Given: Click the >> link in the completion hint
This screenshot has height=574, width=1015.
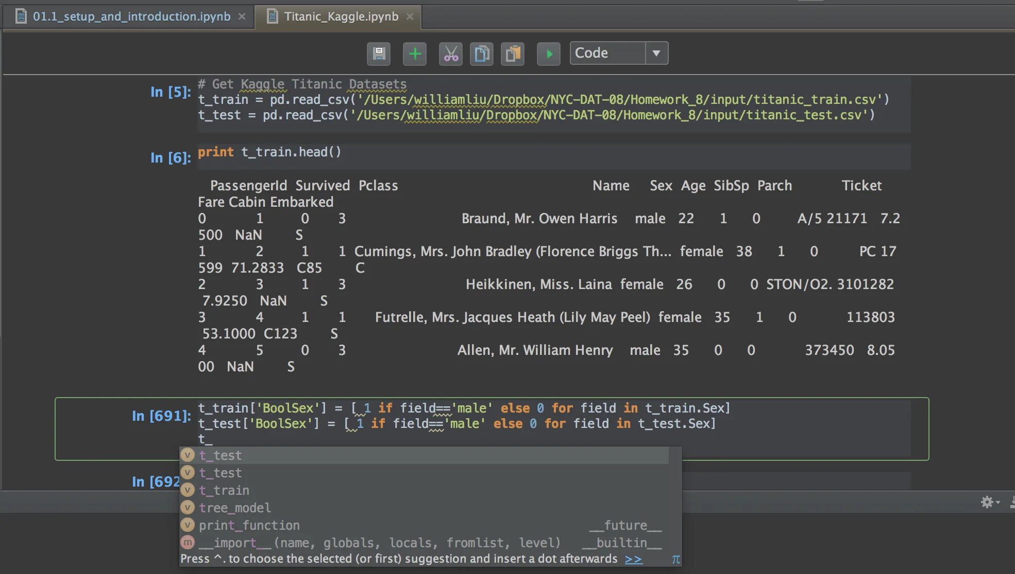Looking at the screenshot, I should pos(633,559).
